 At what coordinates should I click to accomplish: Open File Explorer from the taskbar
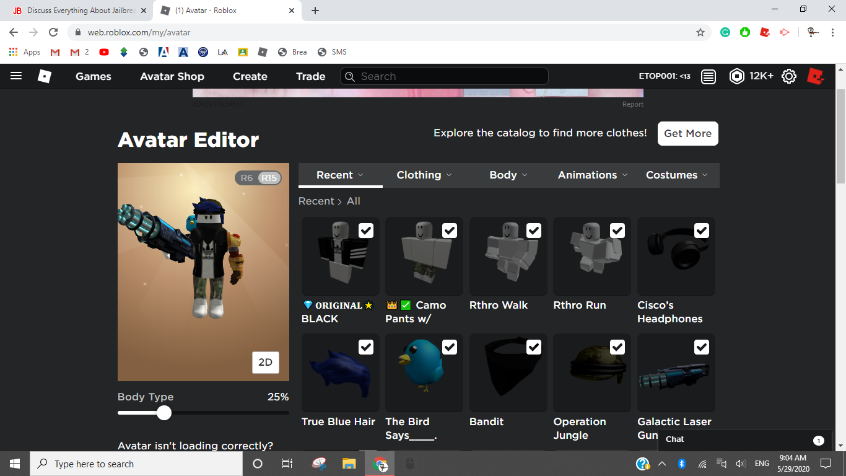(349, 464)
